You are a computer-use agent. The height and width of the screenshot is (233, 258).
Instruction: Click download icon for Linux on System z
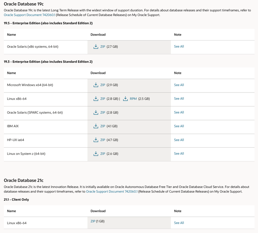[x=96, y=154]
